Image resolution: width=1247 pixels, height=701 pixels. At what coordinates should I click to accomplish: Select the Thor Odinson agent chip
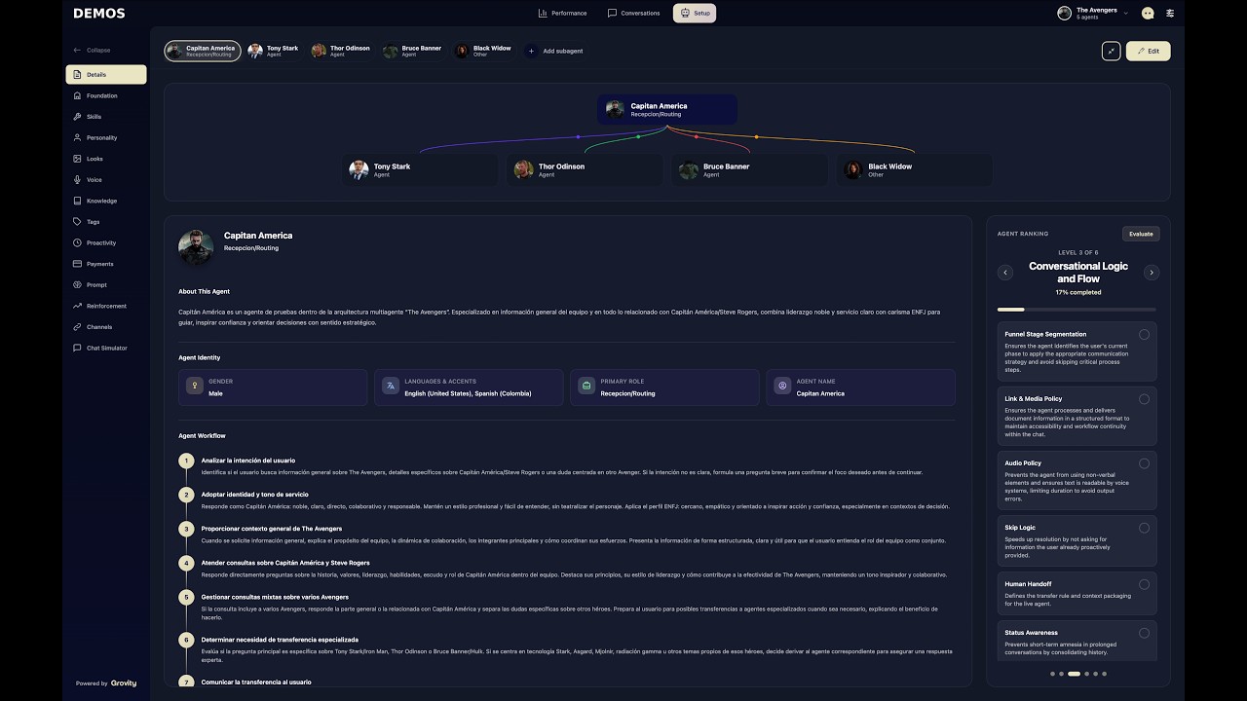point(341,51)
